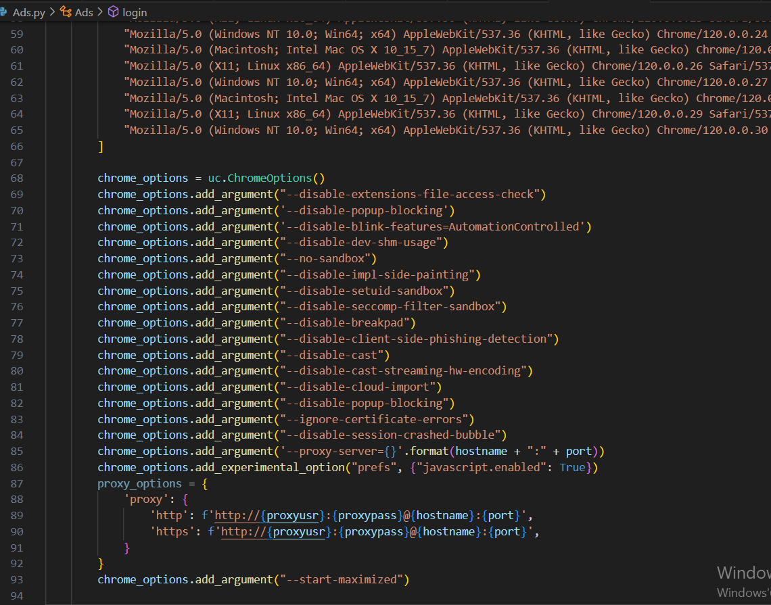
Task: Click the "--disable-session-crashed-bubble" string
Action: coord(390,435)
